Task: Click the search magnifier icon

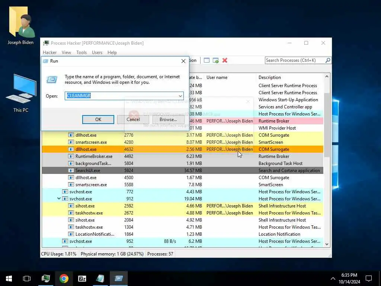Action: [328, 60]
